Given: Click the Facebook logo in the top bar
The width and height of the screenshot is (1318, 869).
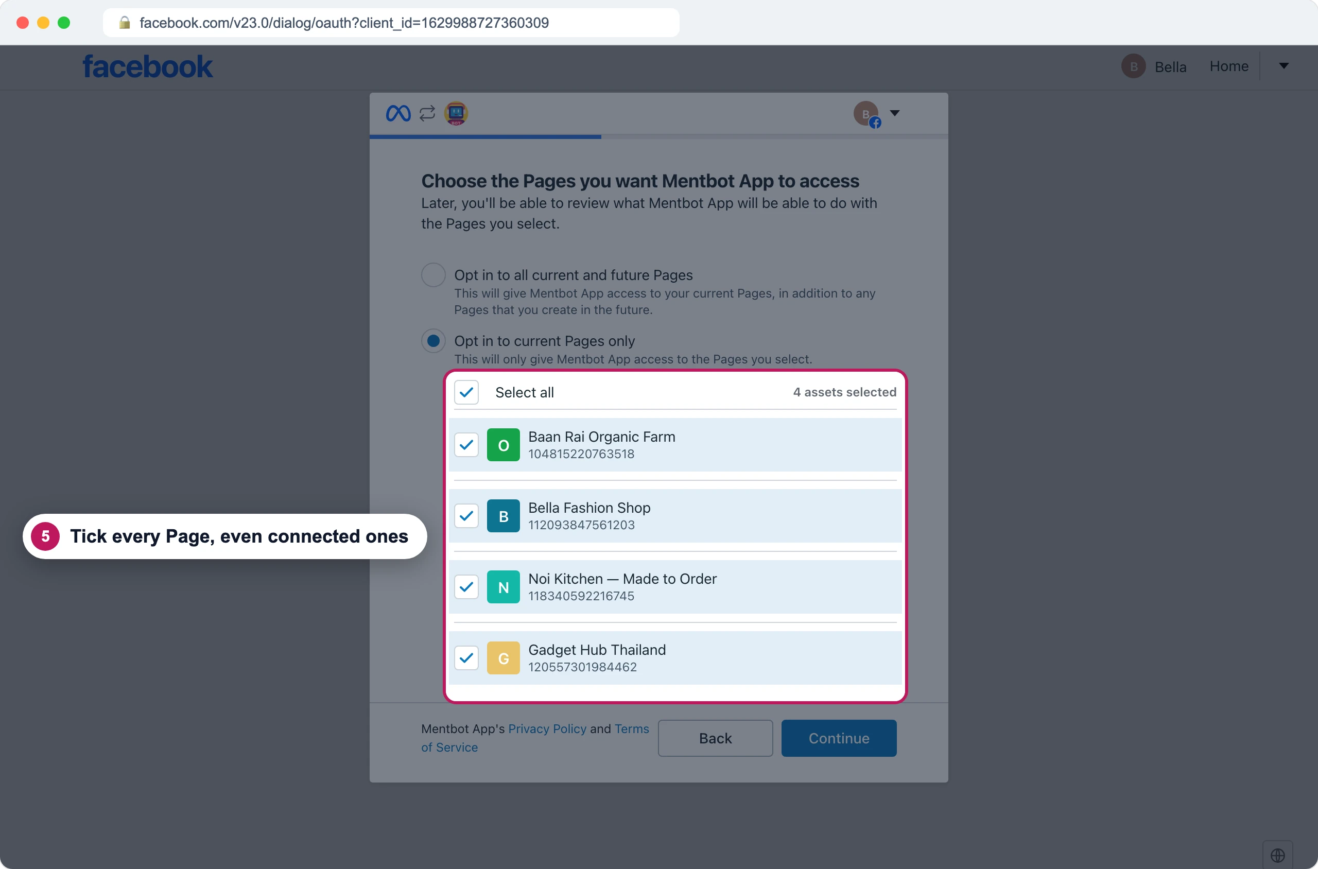Looking at the screenshot, I should tap(147, 66).
